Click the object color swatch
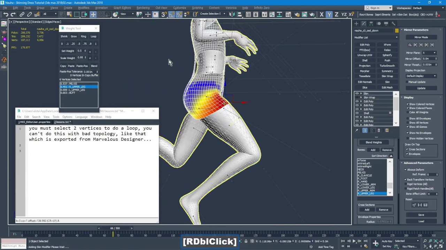This screenshot has width=446, height=250. click(397, 31)
